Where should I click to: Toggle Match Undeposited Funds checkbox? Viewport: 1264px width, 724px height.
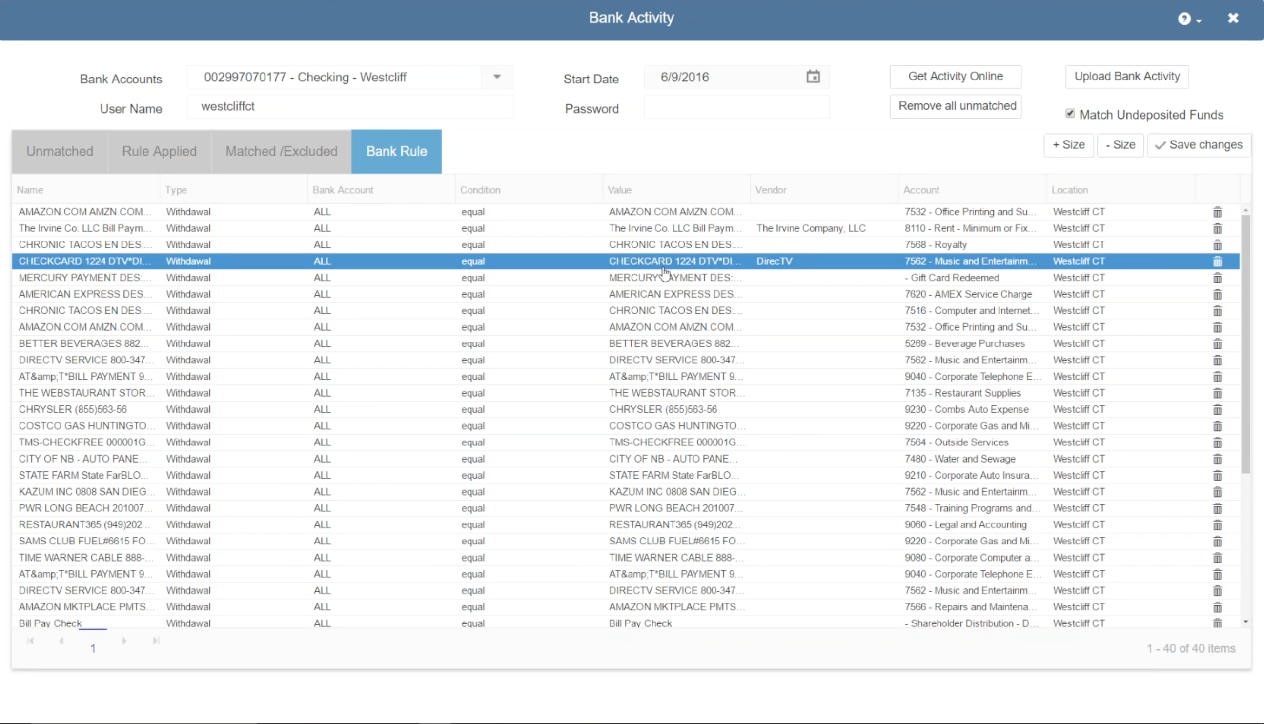pos(1070,114)
